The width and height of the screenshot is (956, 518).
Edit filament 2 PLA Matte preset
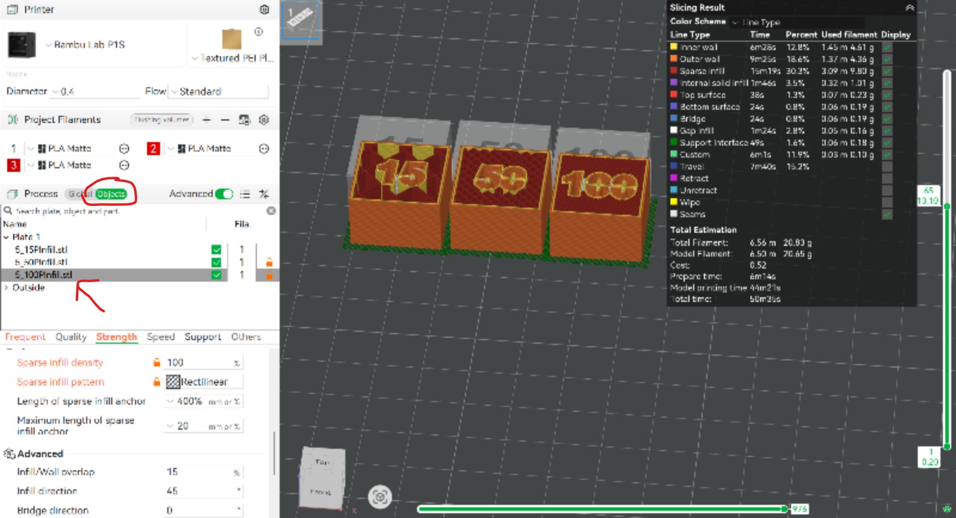click(264, 149)
